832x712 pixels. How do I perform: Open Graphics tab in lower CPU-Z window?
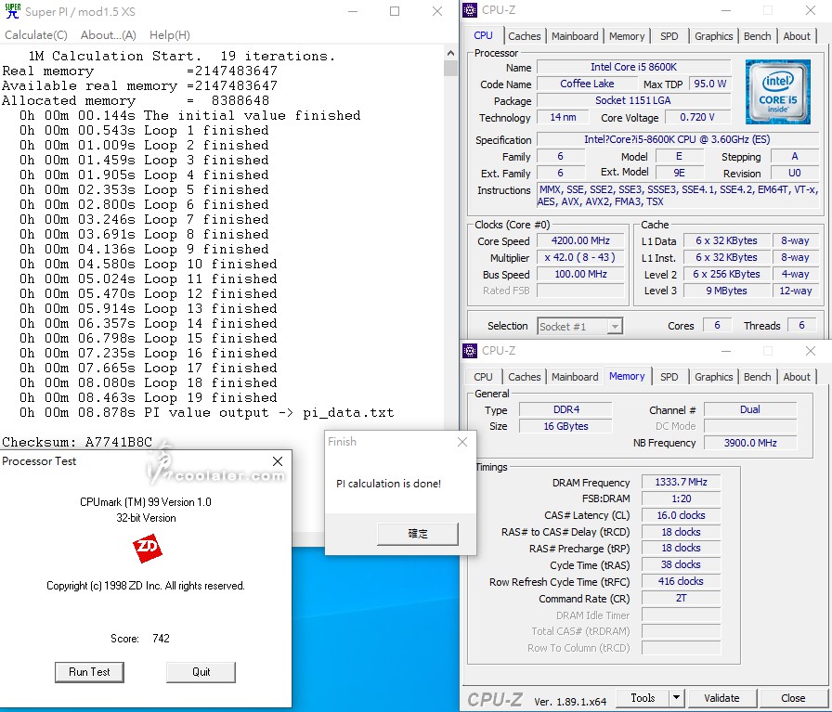coord(714,377)
